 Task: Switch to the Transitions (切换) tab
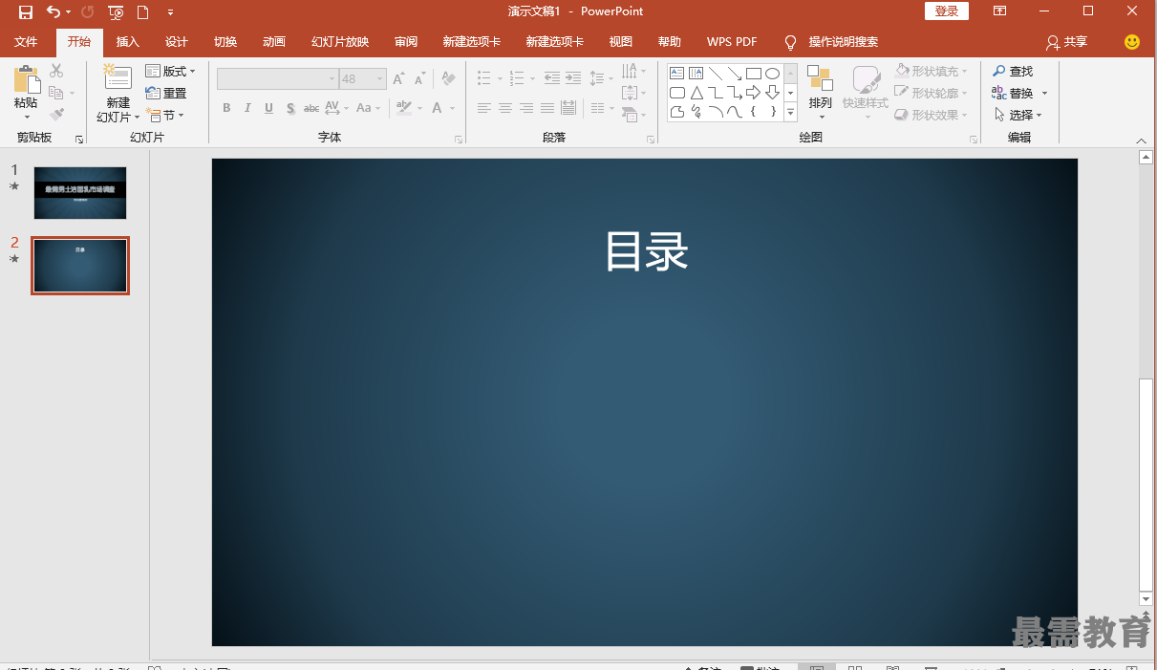pos(225,42)
